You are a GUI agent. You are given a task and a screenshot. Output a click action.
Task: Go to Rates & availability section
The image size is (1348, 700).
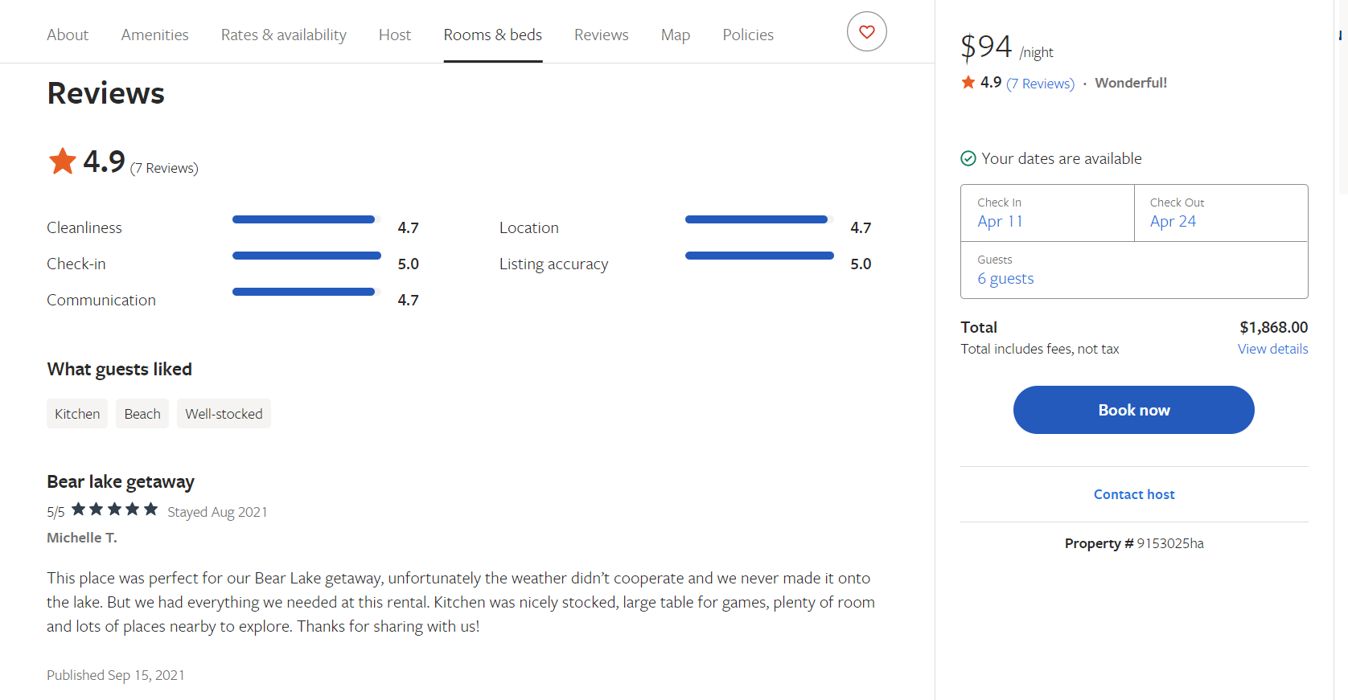tap(283, 35)
